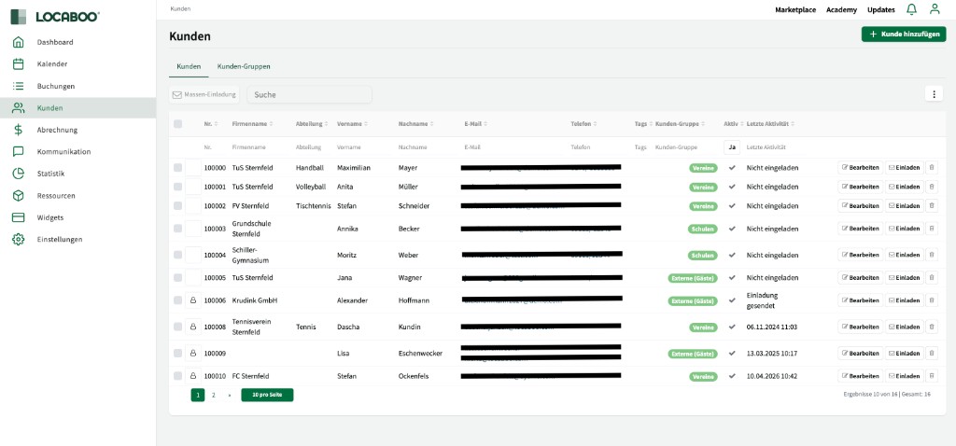Edit customer Maximilian Mayer via Bearbeiten
Image resolution: width=956 pixels, height=446 pixels.
click(x=860, y=168)
